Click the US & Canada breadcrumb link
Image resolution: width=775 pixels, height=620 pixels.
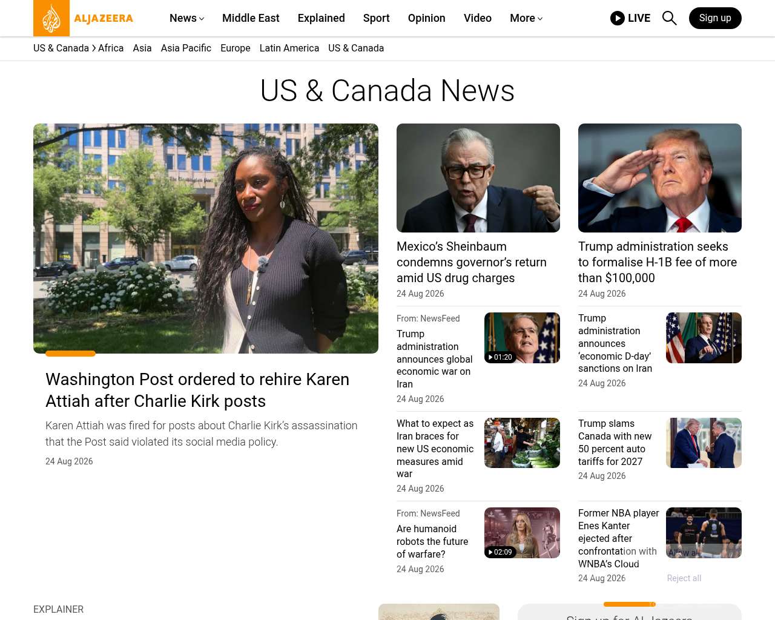coord(61,48)
